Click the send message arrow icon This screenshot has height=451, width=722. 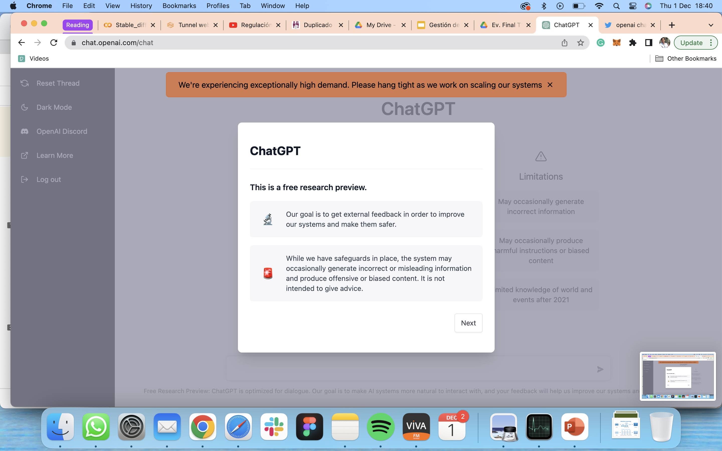[600, 369]
